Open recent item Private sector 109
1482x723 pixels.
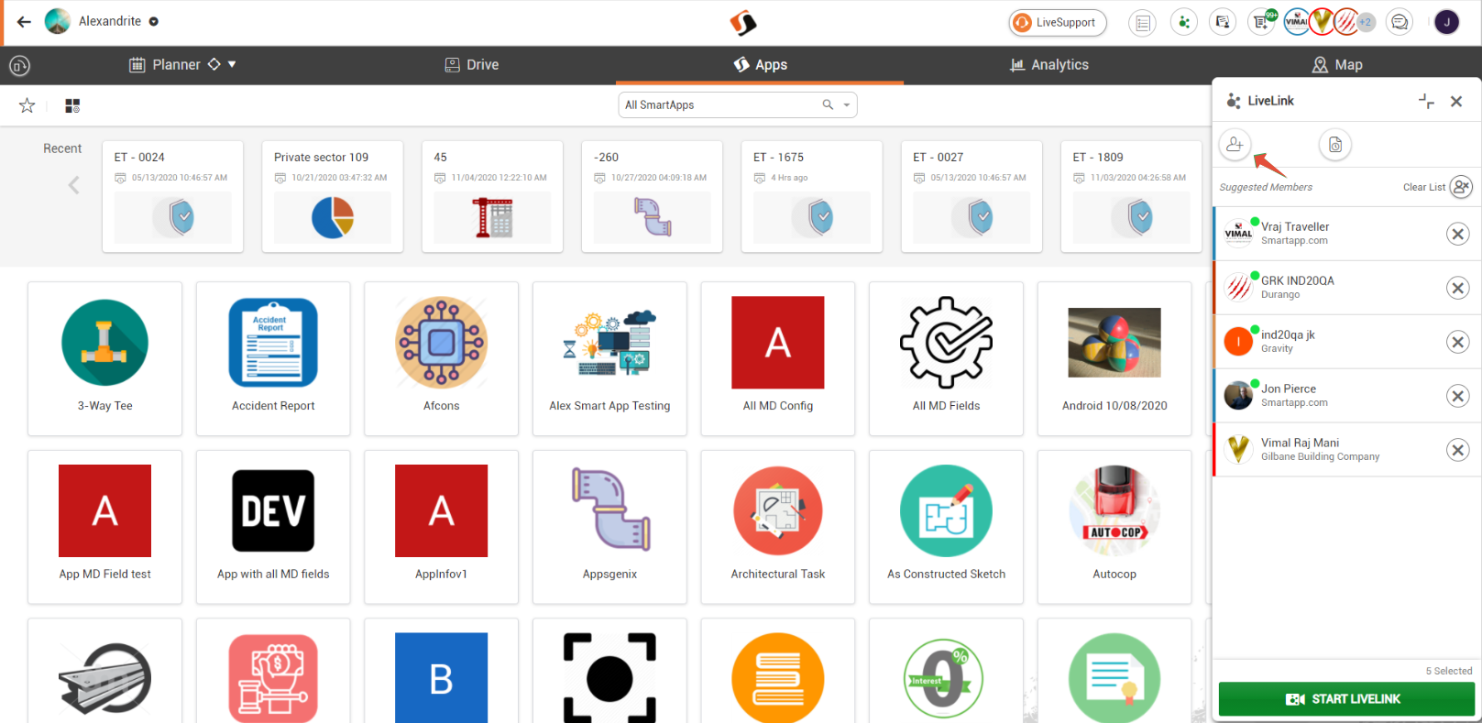click(333, 196)
